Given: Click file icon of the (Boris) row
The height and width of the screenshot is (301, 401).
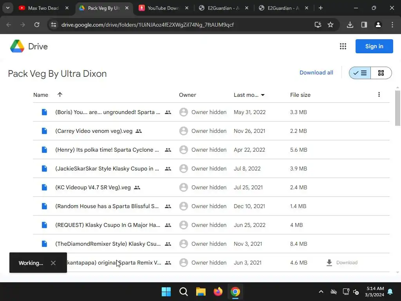Looking at the screenshot, I should point(44,112).
